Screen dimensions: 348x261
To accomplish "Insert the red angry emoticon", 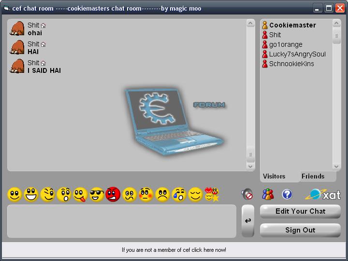I will [113, 194].
